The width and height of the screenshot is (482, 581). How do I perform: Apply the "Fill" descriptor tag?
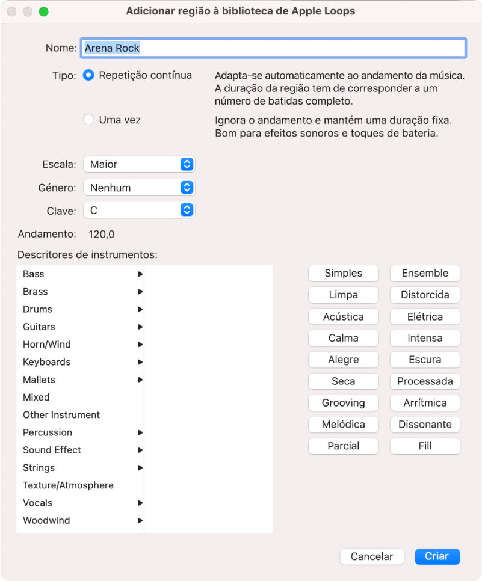[x=425, y=446]
